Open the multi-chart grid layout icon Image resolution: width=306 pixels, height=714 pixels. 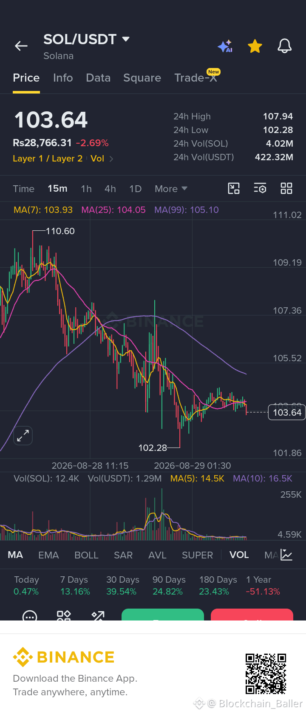pyautogui.click(x=286, y=188)
